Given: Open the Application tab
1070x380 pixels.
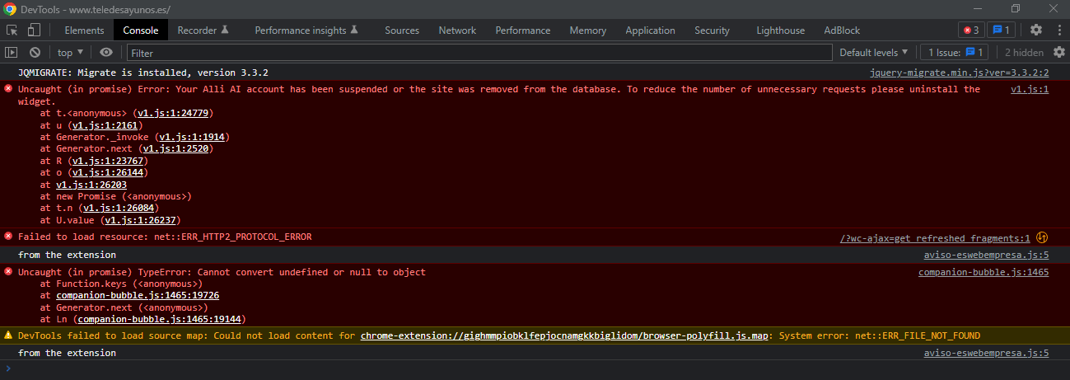Looking at the screenshot, I should 650,30.
